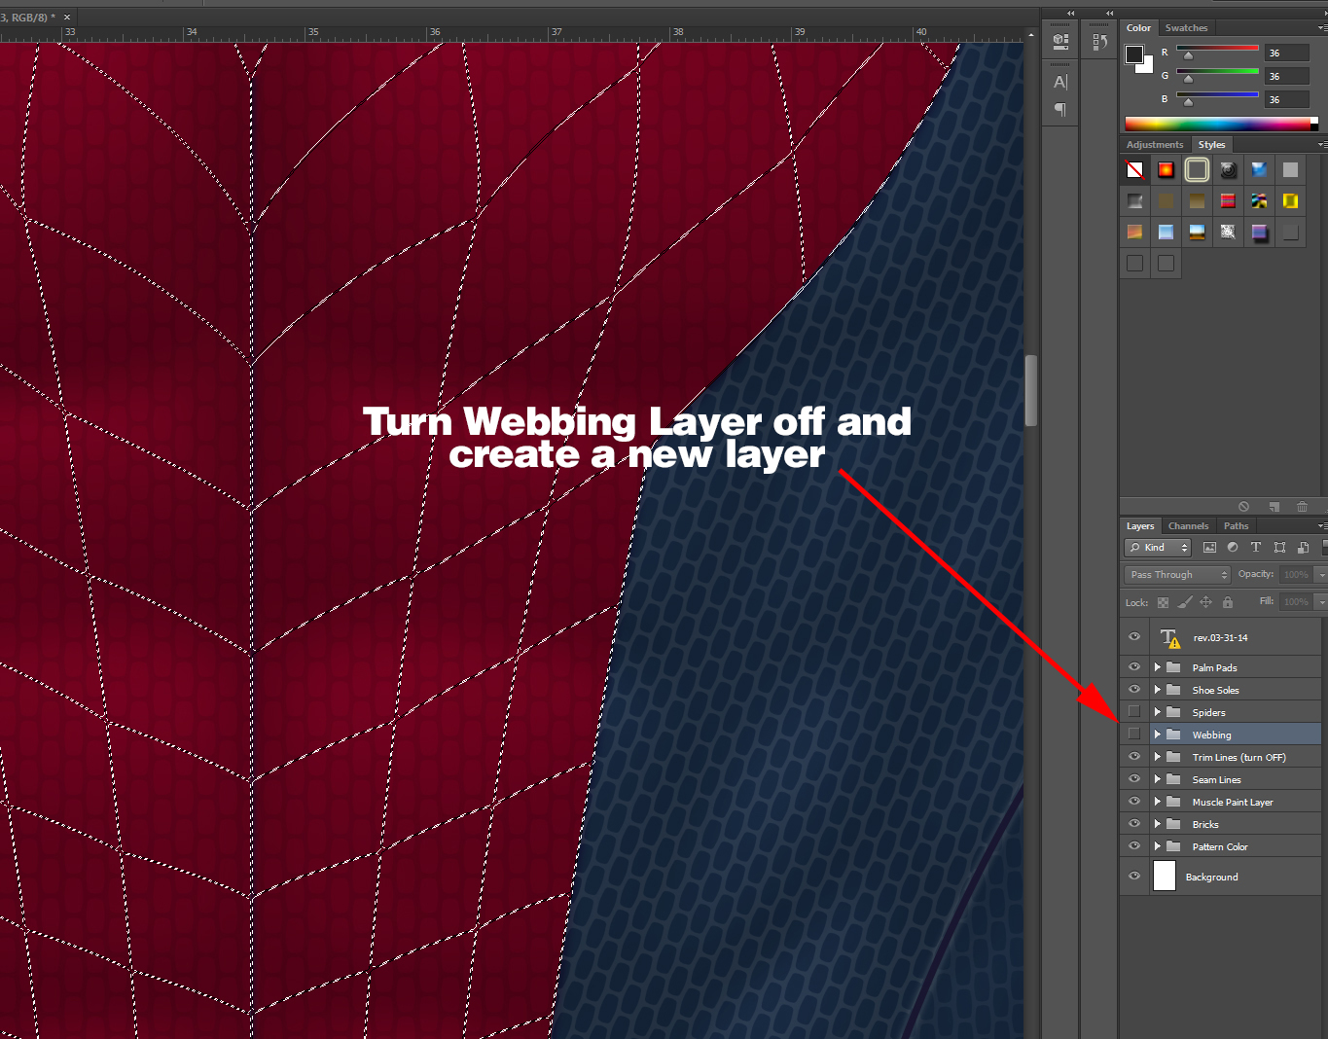Select the Color tab
This screenshot has height=1039, width=1328.
pos(1138,28)
